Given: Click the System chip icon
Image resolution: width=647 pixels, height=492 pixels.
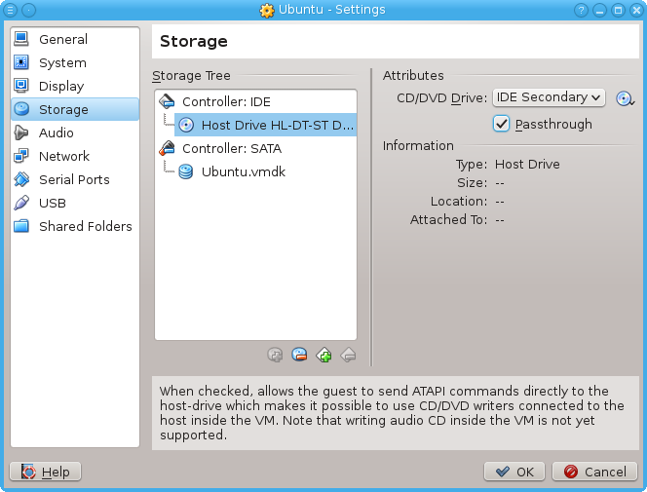Looking at the screenshot, I should [21, 62].
